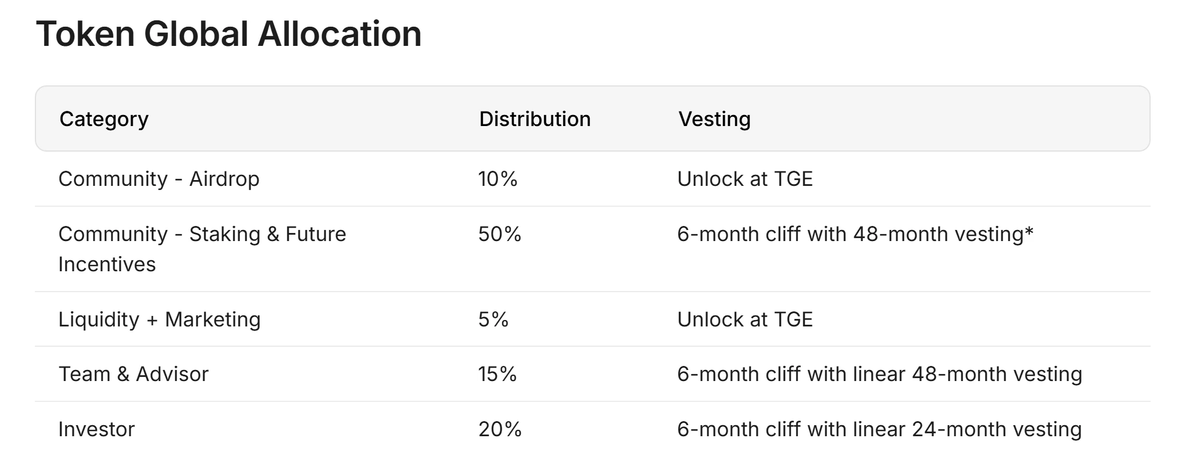Click the linear 24-month vesting text for Investor
1182x467 pixels.
click(x=967, y=429)
